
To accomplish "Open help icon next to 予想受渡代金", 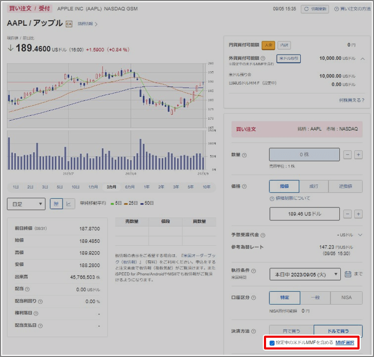I will pyautogui.click(x=263, y=235).
